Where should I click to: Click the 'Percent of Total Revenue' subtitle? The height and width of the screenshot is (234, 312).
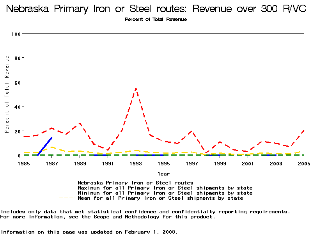click(x=156, y=19)
